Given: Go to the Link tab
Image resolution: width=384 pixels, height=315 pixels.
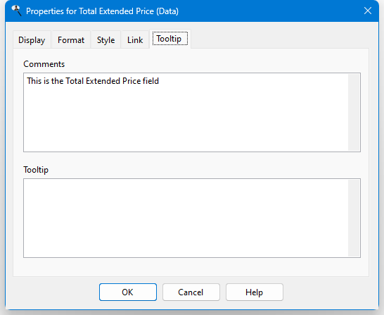Looking at the screenshot, I should coord(135,39).
